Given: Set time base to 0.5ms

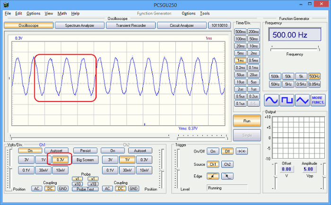Looking at the screenshot, I should coord(253,60).
